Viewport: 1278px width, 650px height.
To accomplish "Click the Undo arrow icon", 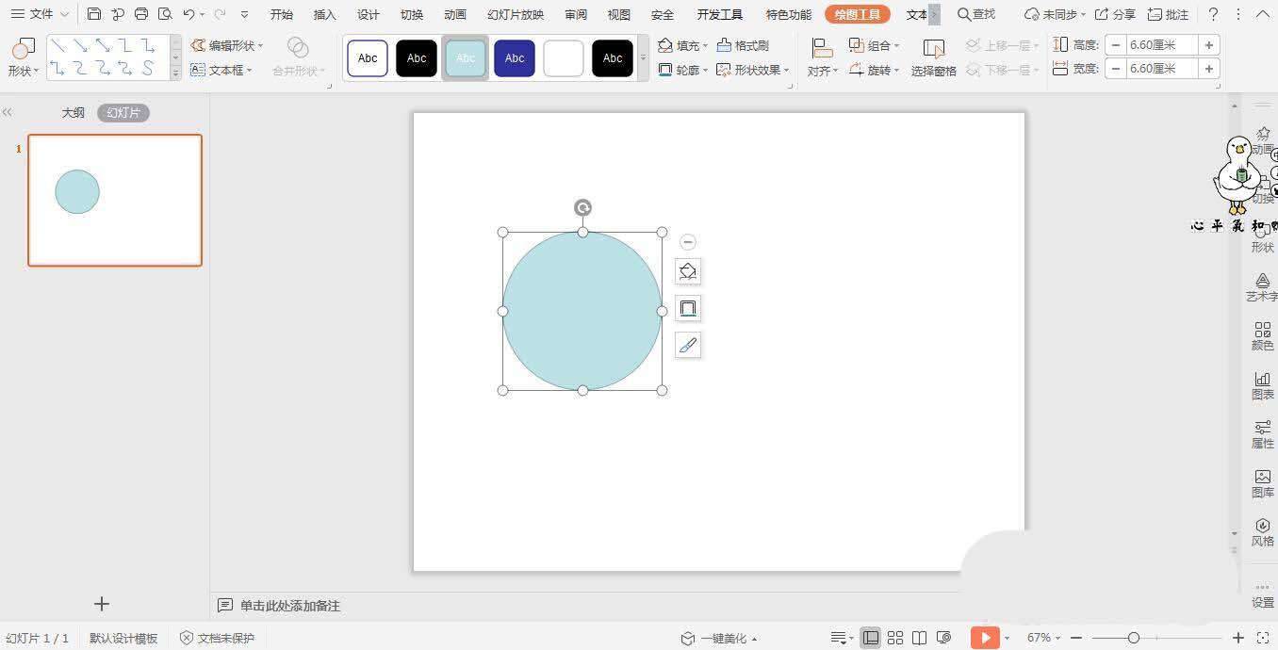I will [188, 14].
